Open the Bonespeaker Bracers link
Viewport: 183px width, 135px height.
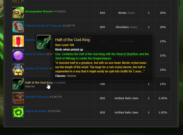[39, 11]
